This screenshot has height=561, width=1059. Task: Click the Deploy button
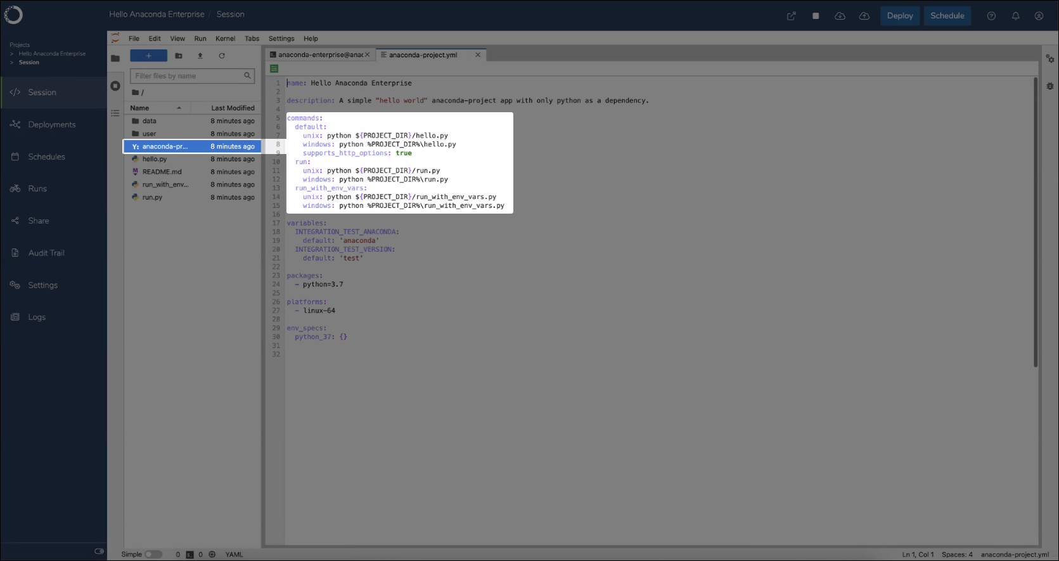(x=900, y=16)
